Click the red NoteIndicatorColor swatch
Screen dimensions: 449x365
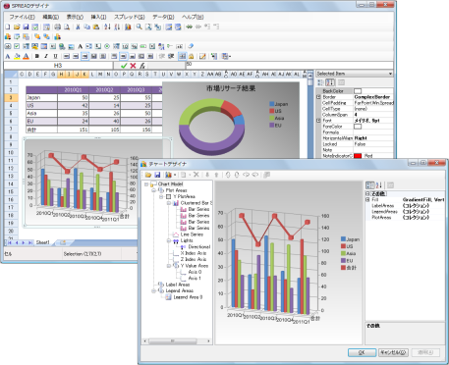358,156
